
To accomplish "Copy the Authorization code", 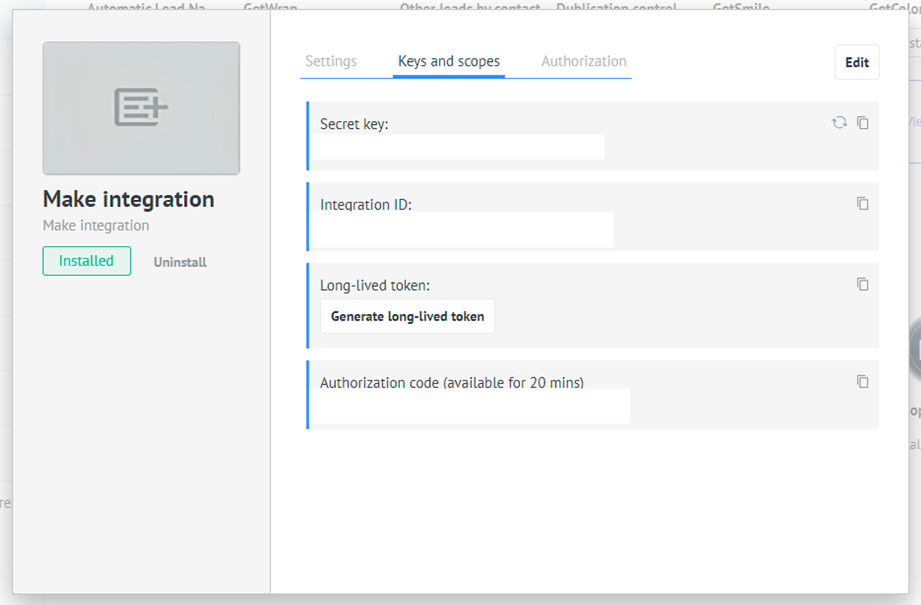I will [x=862, y=382].
